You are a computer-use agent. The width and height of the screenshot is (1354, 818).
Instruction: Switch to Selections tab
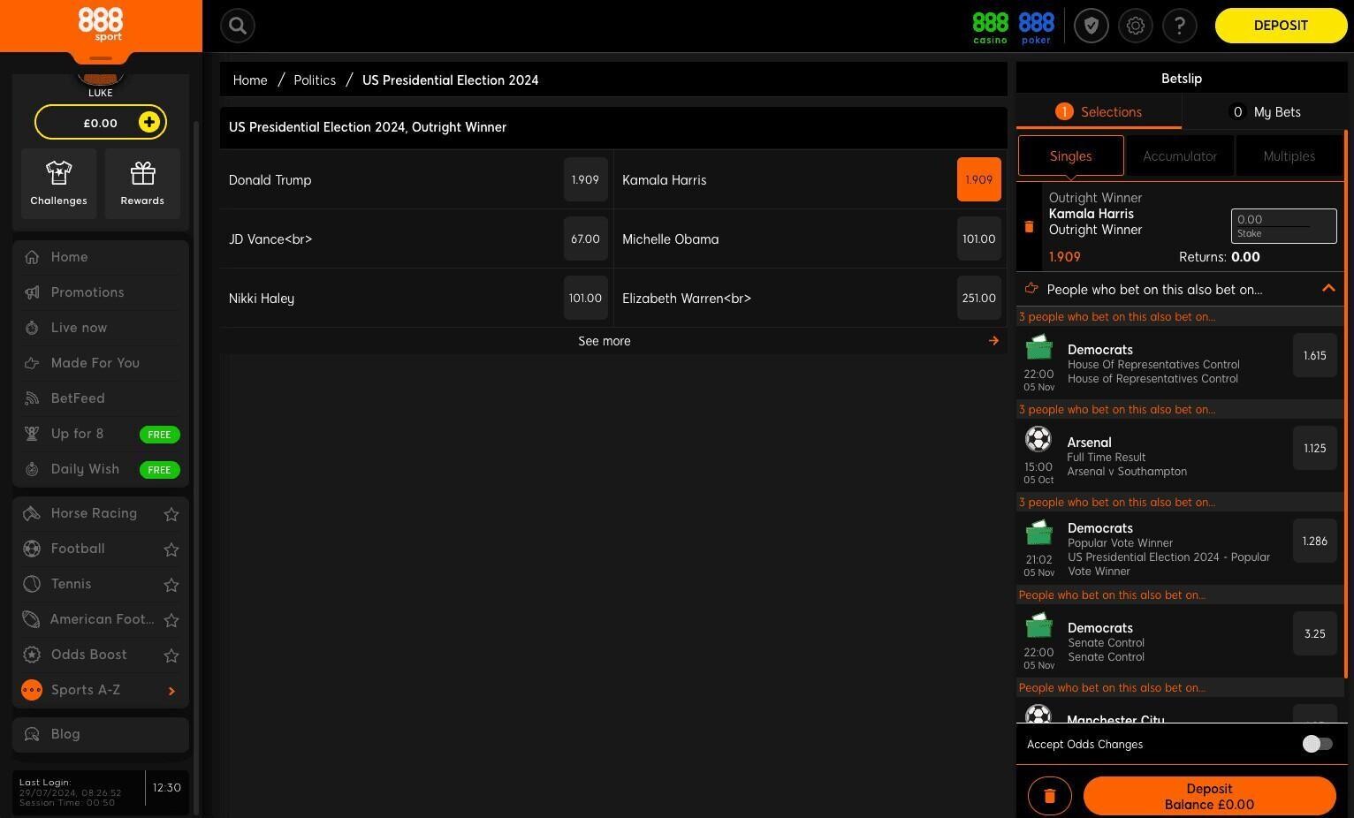pos(1099,112)
